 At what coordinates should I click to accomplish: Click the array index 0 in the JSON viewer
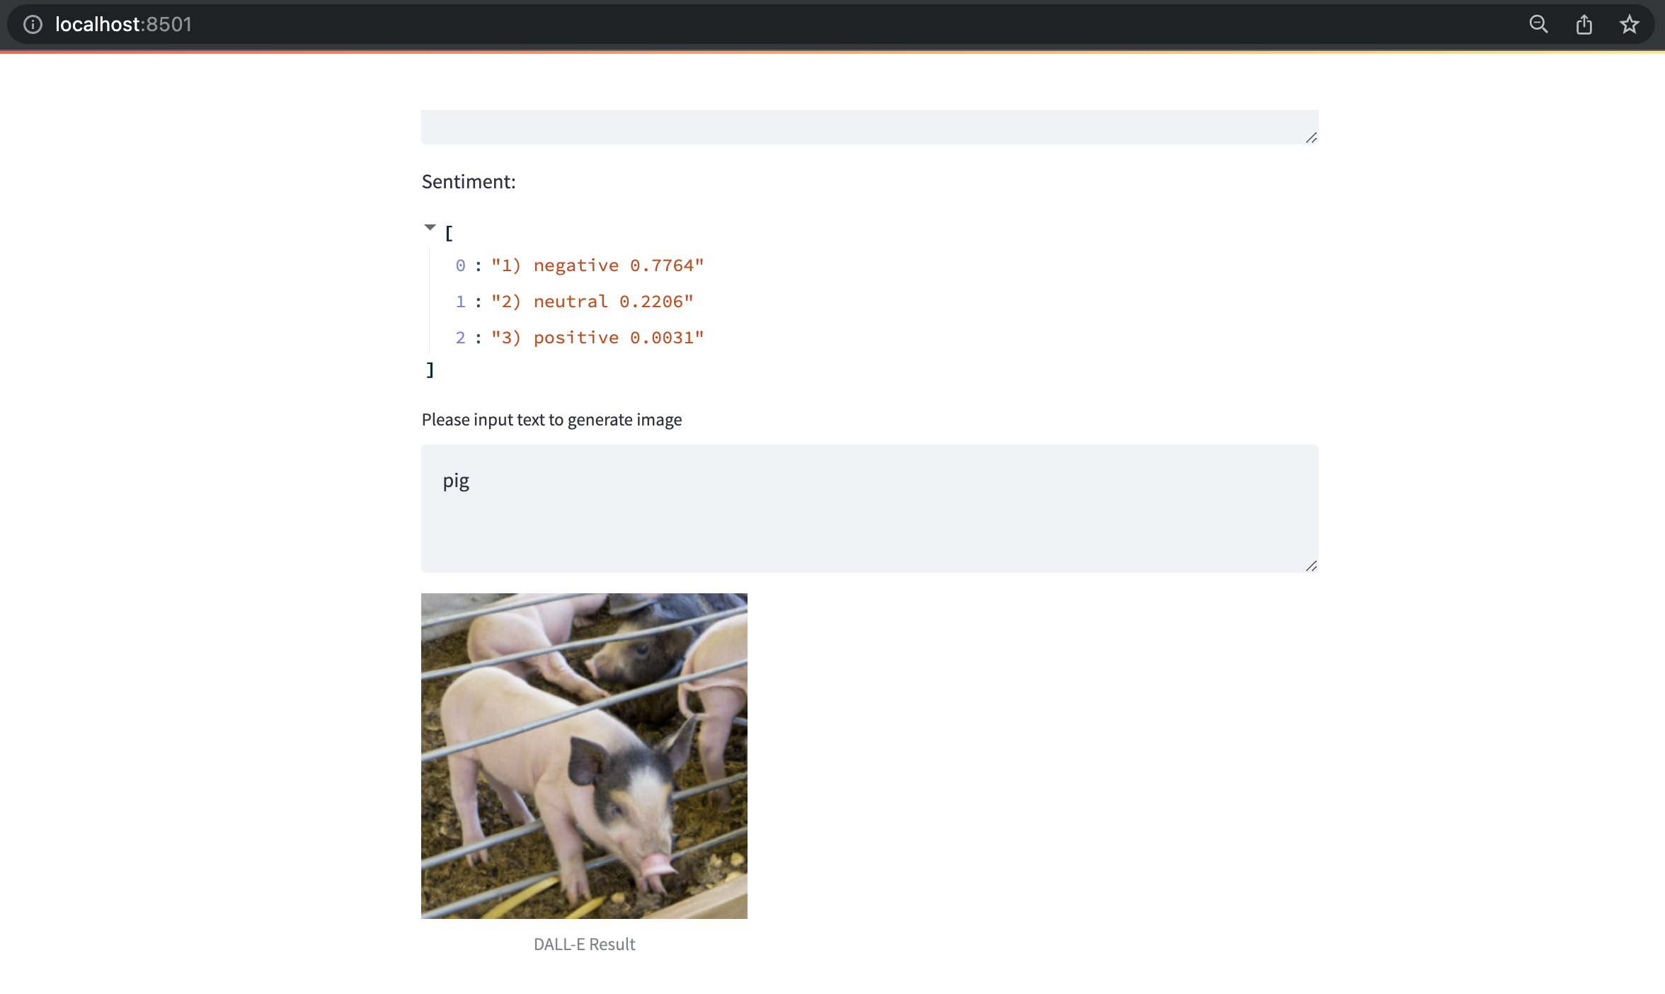point(459,265)
